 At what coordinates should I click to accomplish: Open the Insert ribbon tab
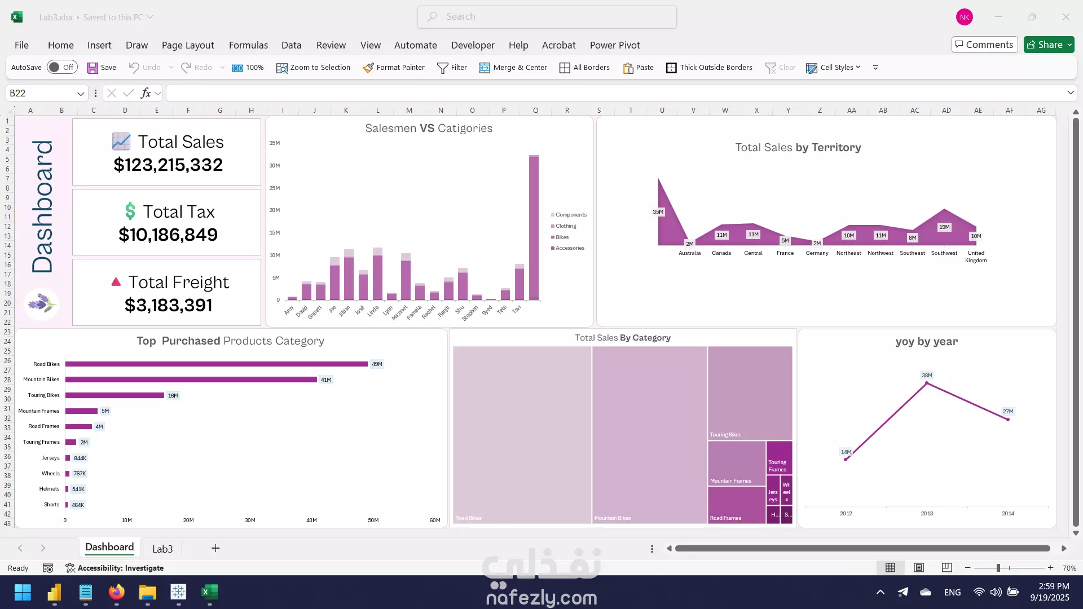click(99, 45)
